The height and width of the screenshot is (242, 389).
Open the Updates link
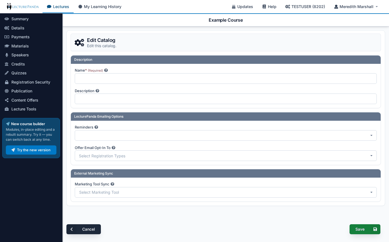coord(242,7)
